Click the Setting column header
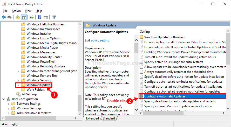 (145, 32)
